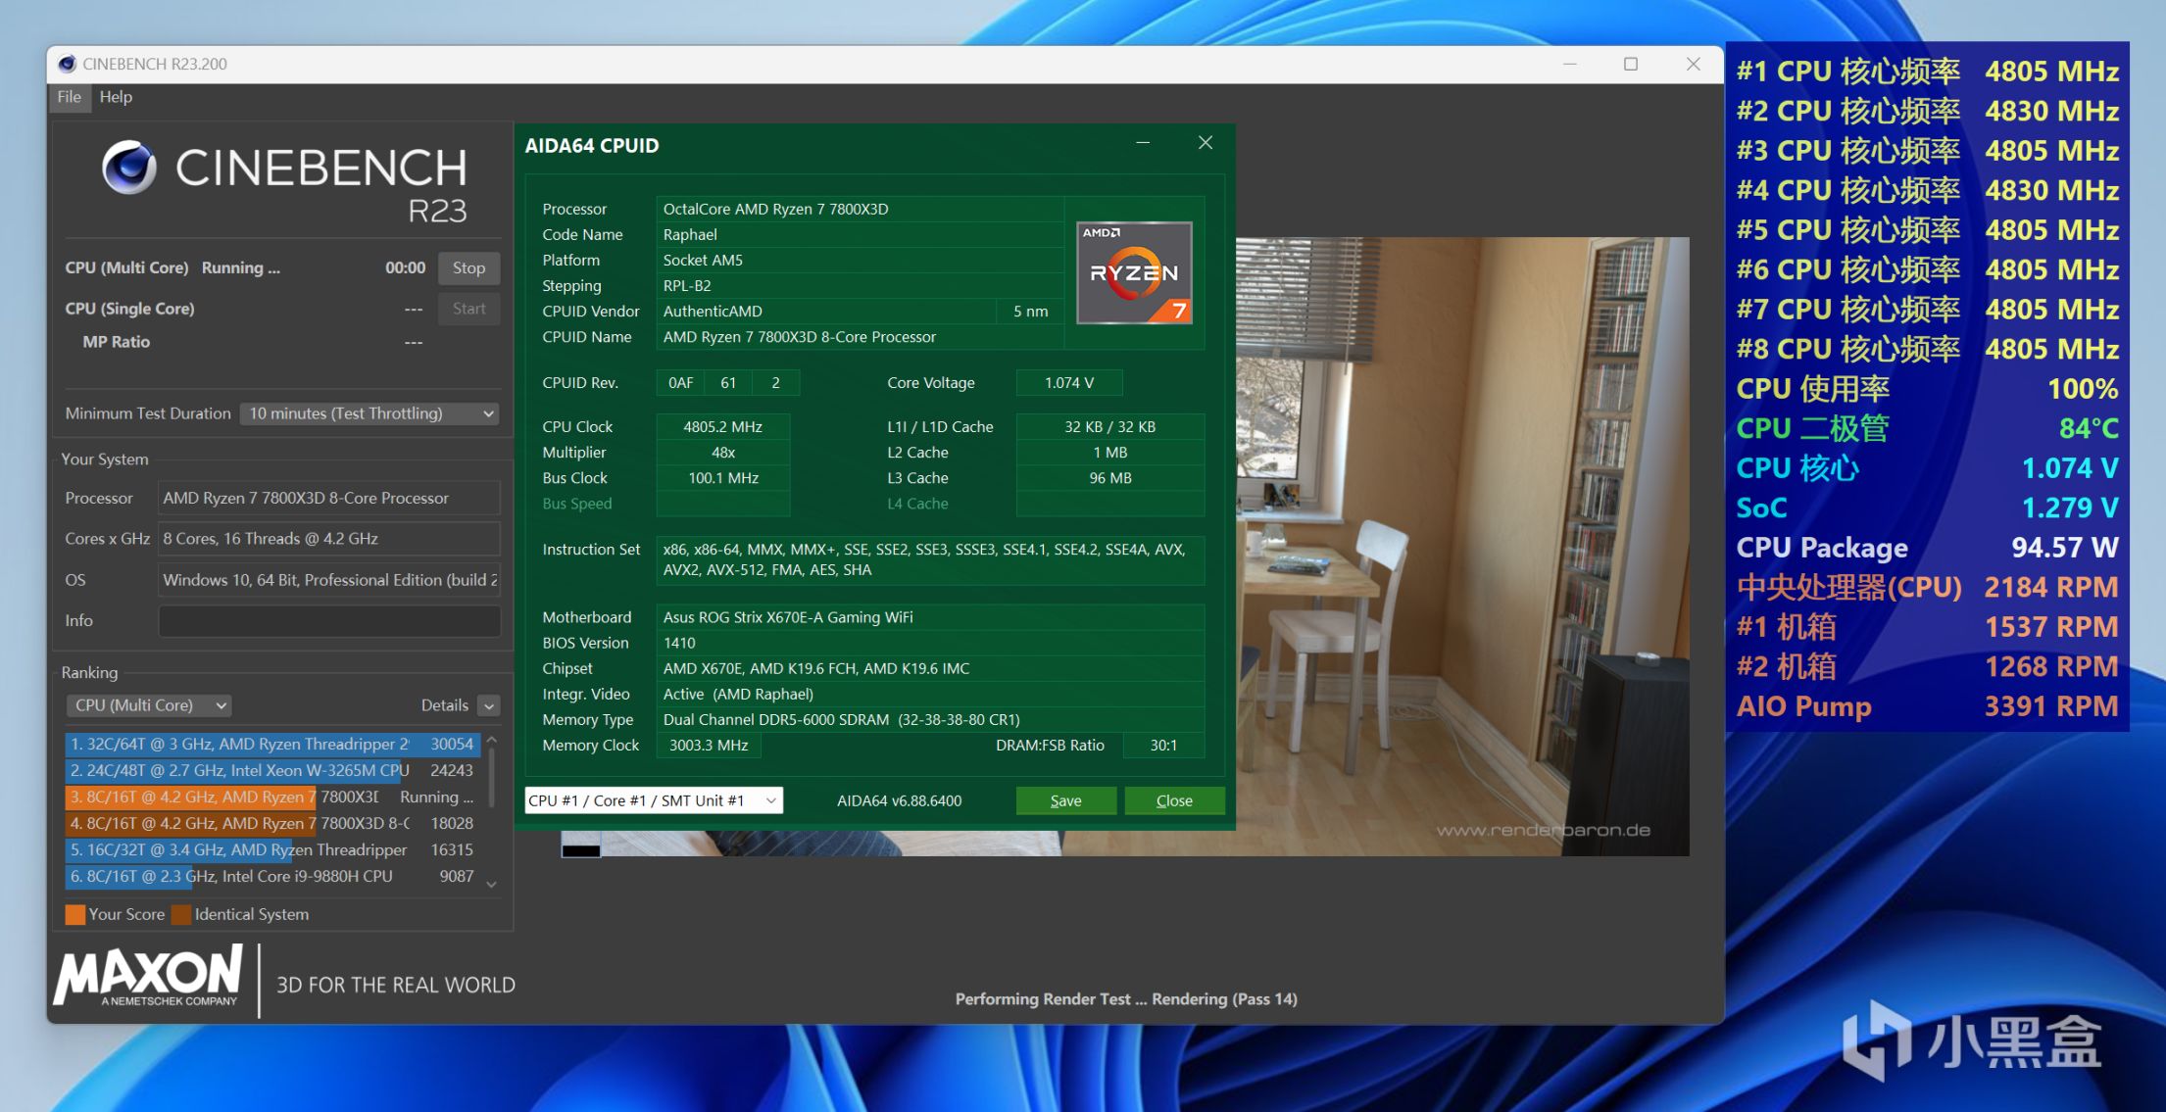The image size is (2166, 1112).
Task: Open Minimum Test Duration dropdown
Action: 369,413
